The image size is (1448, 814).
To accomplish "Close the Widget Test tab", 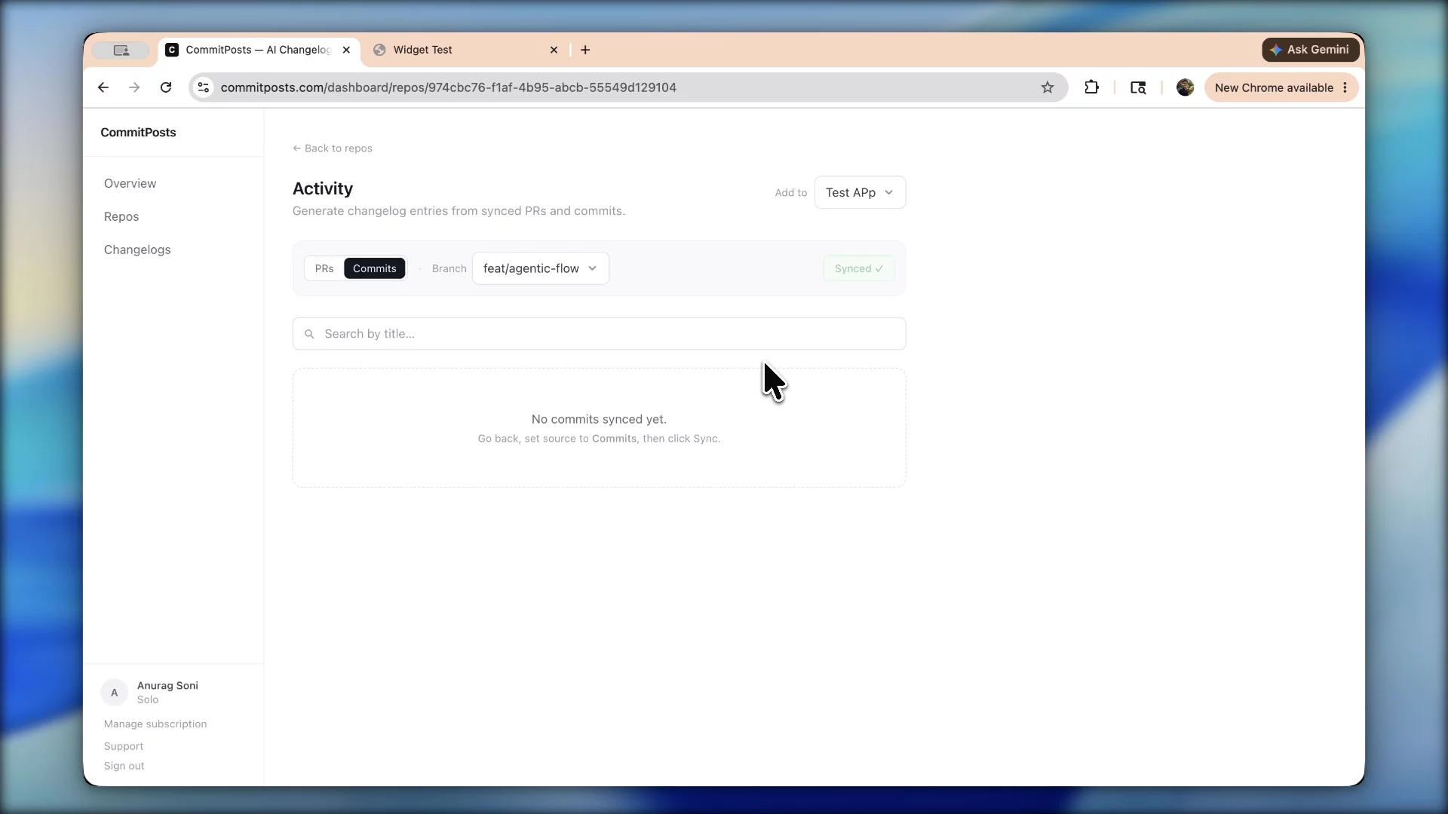I will (554, 50).
